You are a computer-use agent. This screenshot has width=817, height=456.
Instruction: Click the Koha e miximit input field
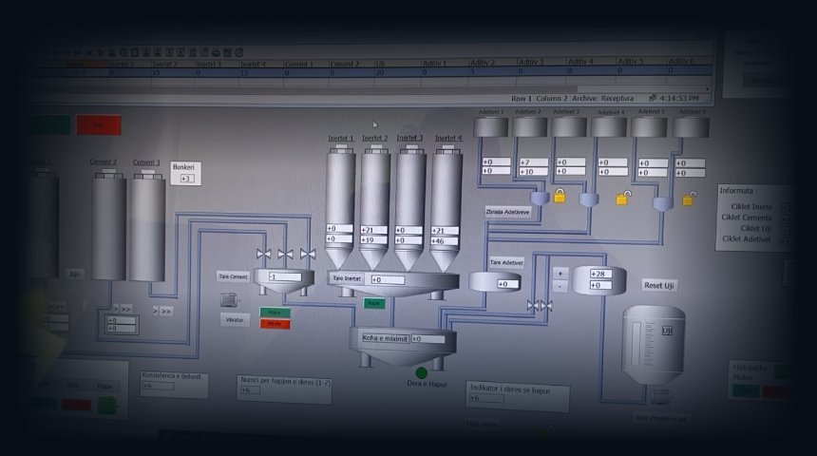tap(429, 338)
